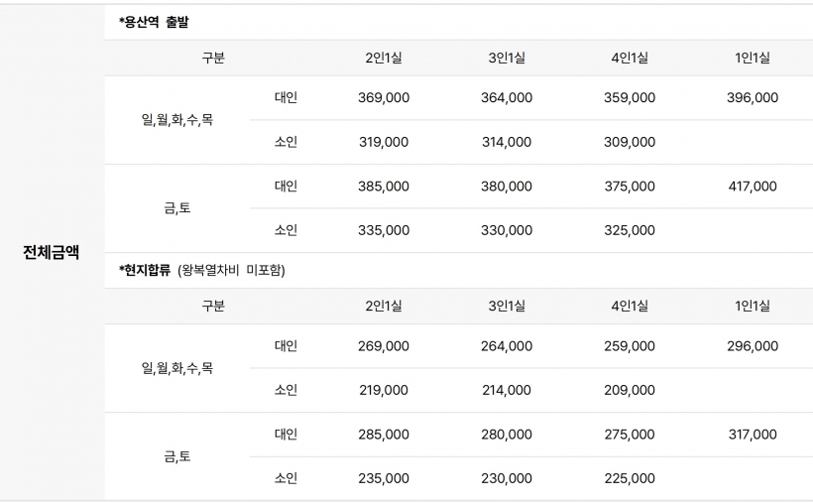
Task: Click the 385,000 weekend adult price
Action: pos(383,187)
